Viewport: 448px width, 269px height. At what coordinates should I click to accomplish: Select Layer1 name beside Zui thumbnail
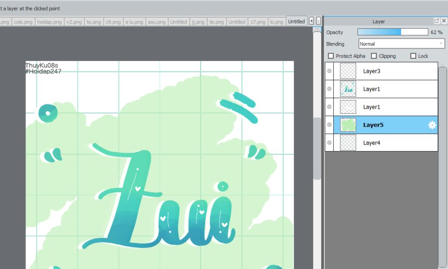(371, 89)
